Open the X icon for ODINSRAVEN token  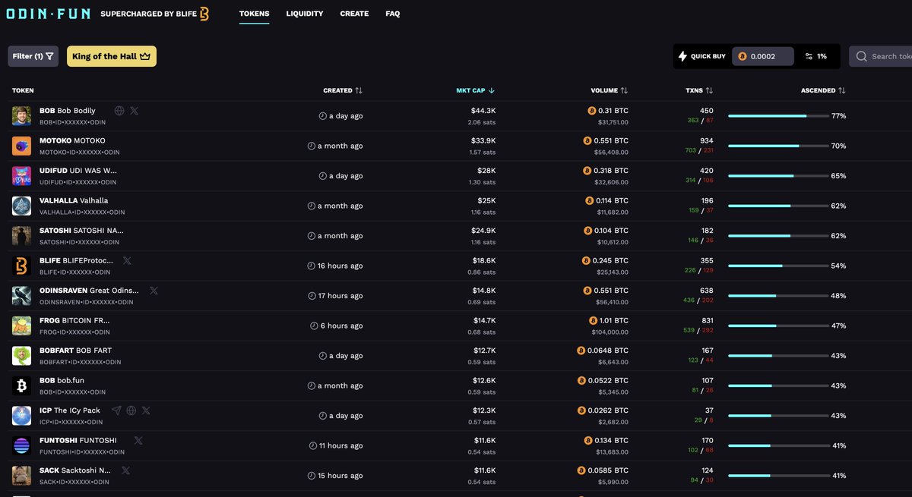coord(154,291)
